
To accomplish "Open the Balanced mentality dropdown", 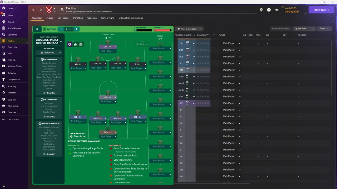I will [x=49, y=53].
